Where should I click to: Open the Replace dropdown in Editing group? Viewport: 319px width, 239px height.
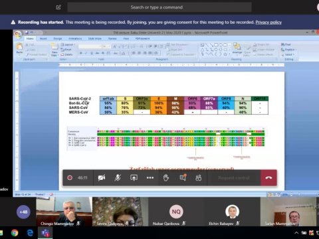pos(288,50)
